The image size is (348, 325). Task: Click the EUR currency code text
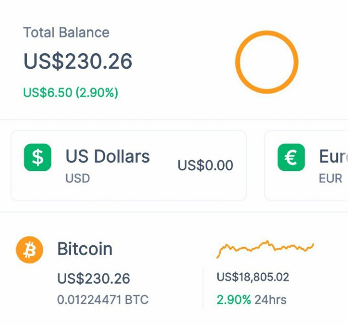[330, 178]
